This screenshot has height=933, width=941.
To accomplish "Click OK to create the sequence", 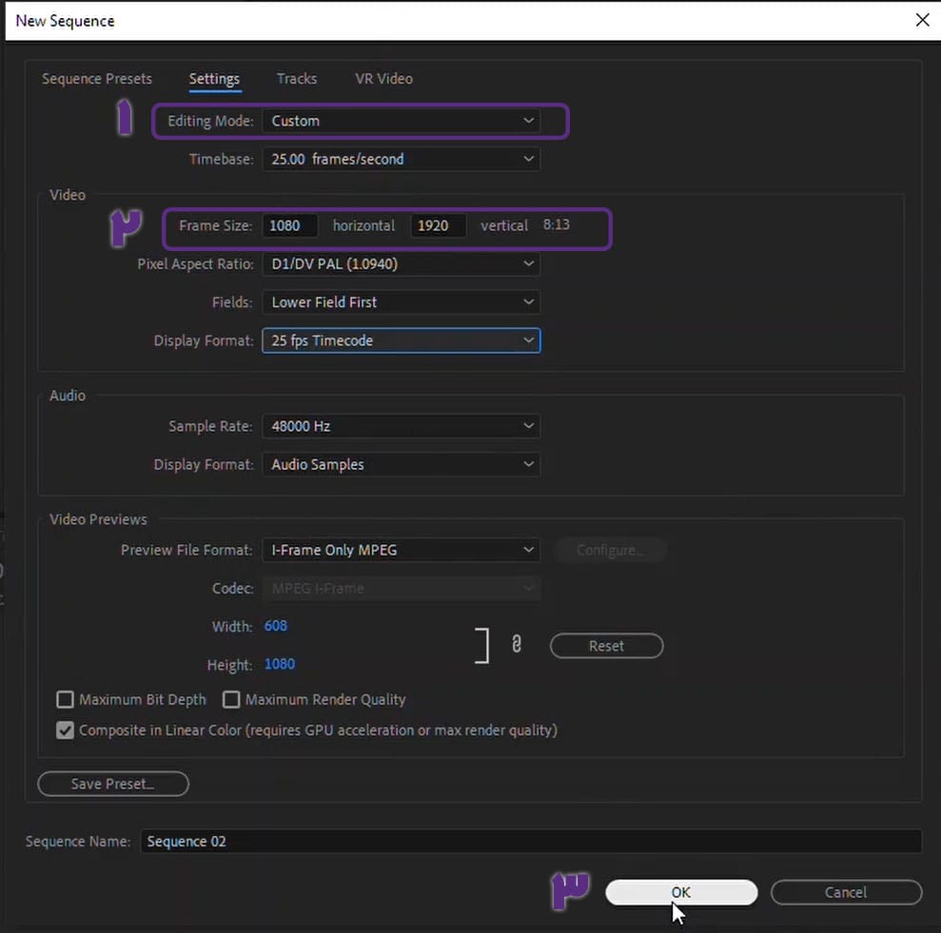I will pyautogui.click(x=681, y=892).
